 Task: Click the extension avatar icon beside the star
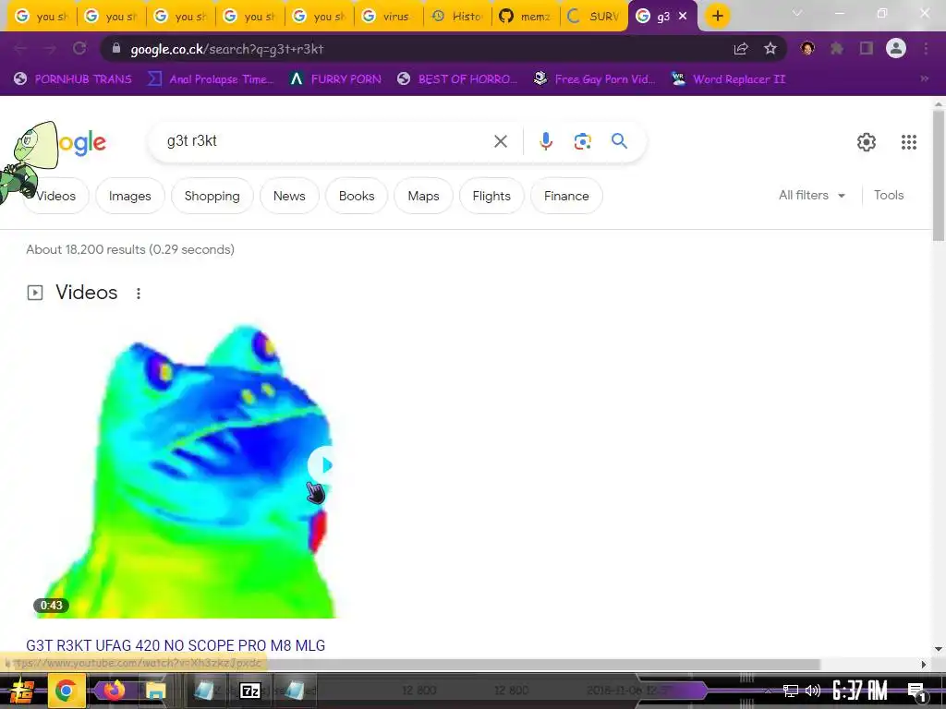point(807,49)
